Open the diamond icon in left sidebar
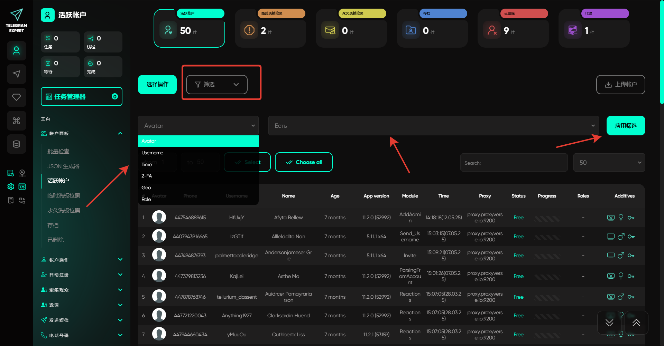The height and width of the screenshot is (346, 664). click(x=16, y=97)
